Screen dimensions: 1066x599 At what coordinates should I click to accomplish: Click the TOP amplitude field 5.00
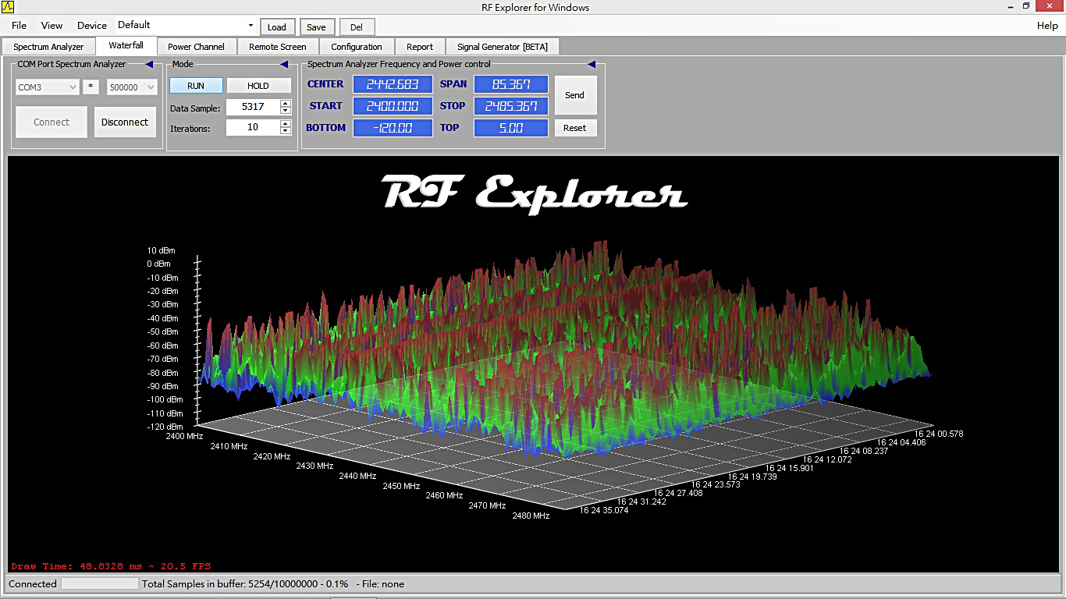coord(511,128)
